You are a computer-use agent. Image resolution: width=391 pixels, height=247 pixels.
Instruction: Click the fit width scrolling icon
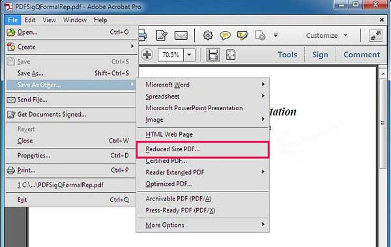pos(213,55)
